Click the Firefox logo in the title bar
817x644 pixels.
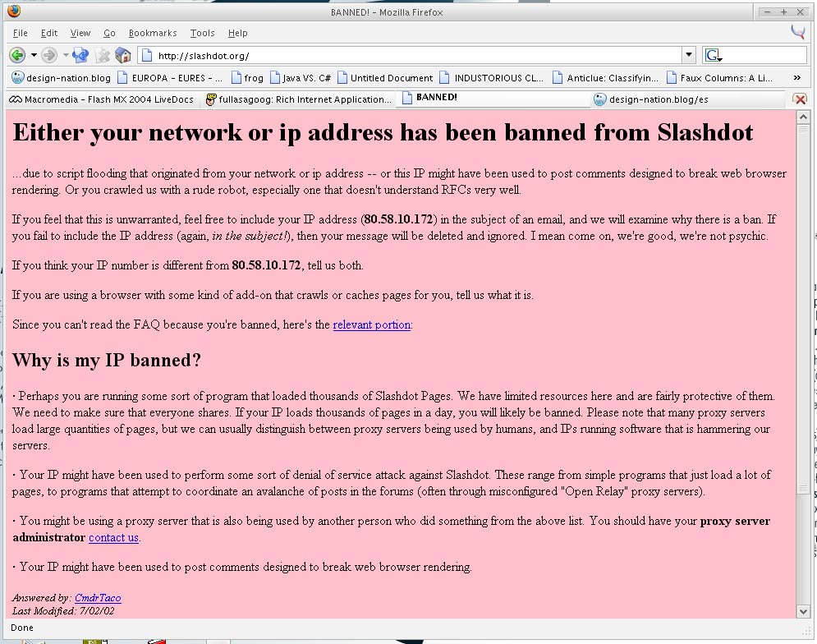[14, 11]
